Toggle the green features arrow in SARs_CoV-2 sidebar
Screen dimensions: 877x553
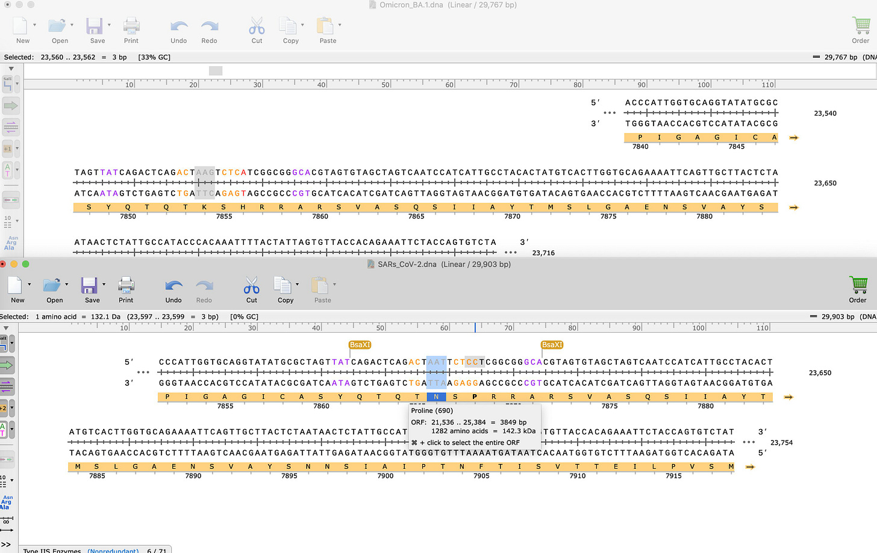7,365
